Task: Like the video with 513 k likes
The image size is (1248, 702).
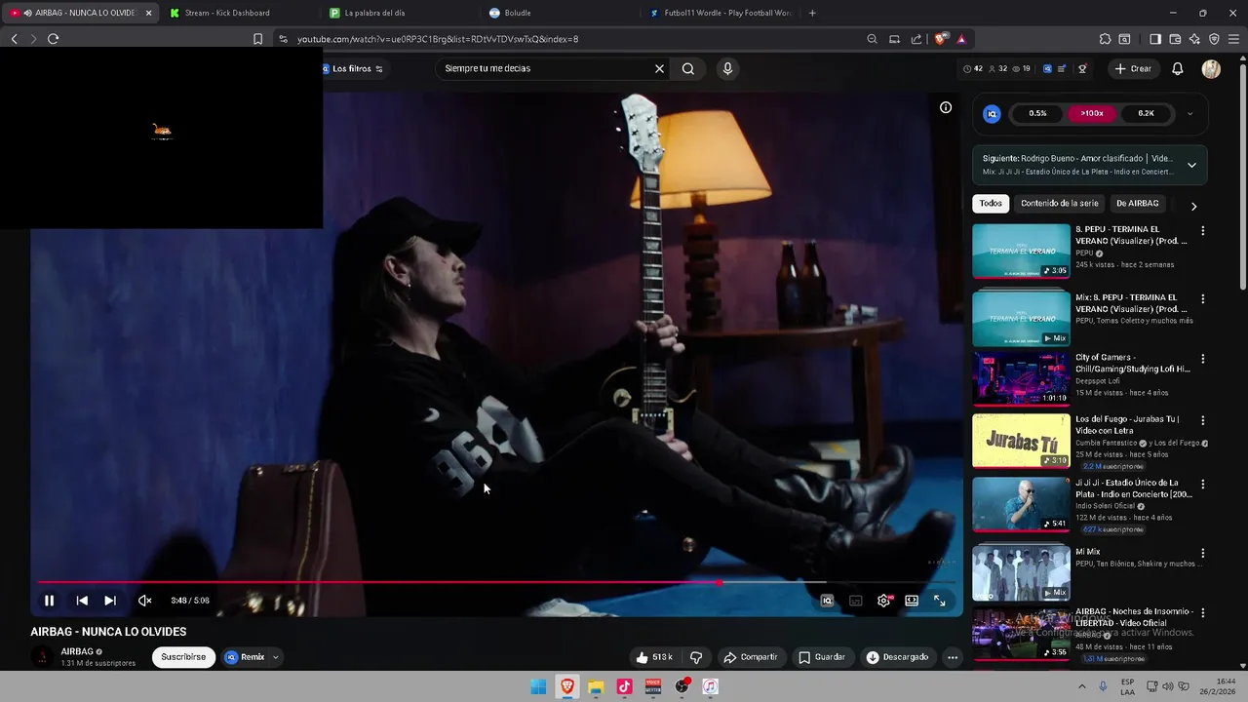Action: 654,657
